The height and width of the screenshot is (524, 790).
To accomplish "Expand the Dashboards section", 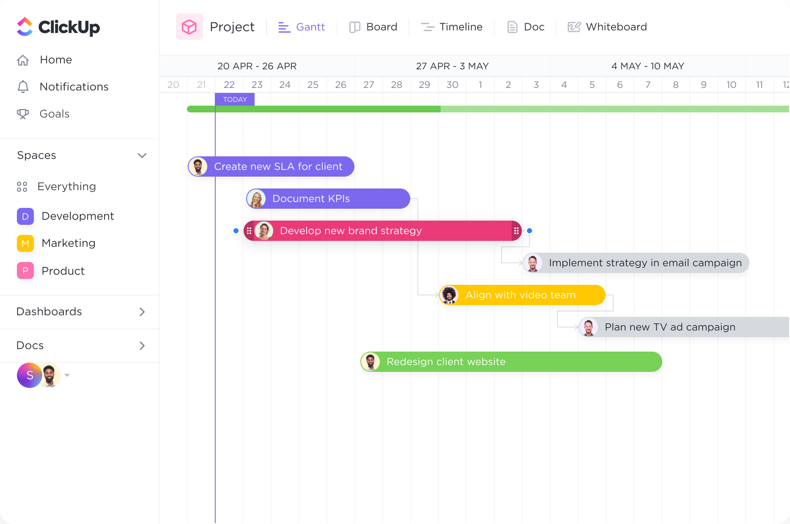I will 142,312.
